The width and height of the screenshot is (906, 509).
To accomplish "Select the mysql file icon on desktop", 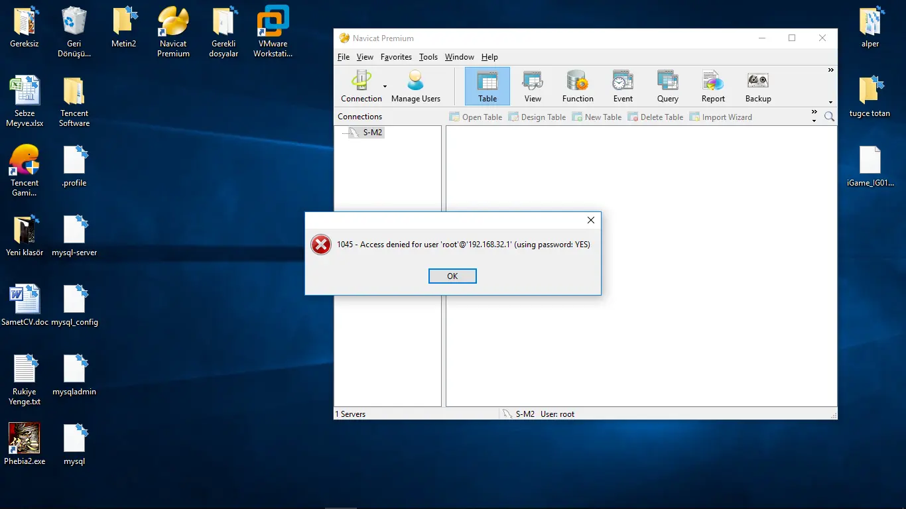I will tap(74, 445).
